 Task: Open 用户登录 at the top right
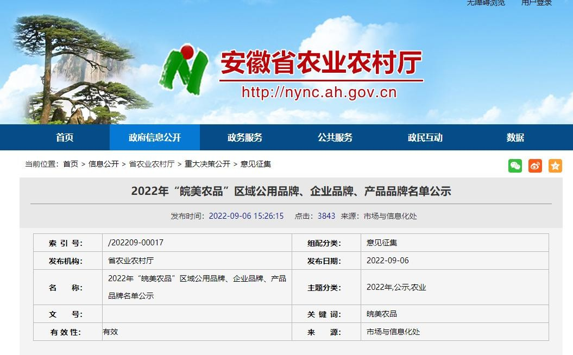coord(536,3)
